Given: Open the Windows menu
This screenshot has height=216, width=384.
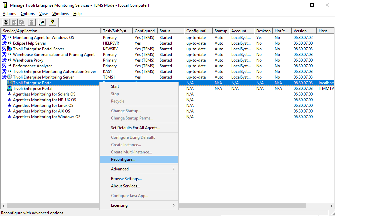Looking at the screenshot, I should (60, 14).
